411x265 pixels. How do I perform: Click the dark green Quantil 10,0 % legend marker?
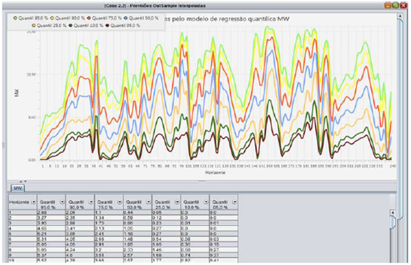[x=71, y=25]
